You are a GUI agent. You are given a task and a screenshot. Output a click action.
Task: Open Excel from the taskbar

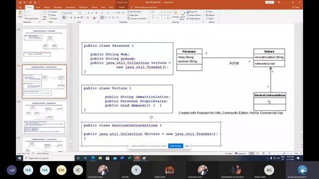(130, 158)
